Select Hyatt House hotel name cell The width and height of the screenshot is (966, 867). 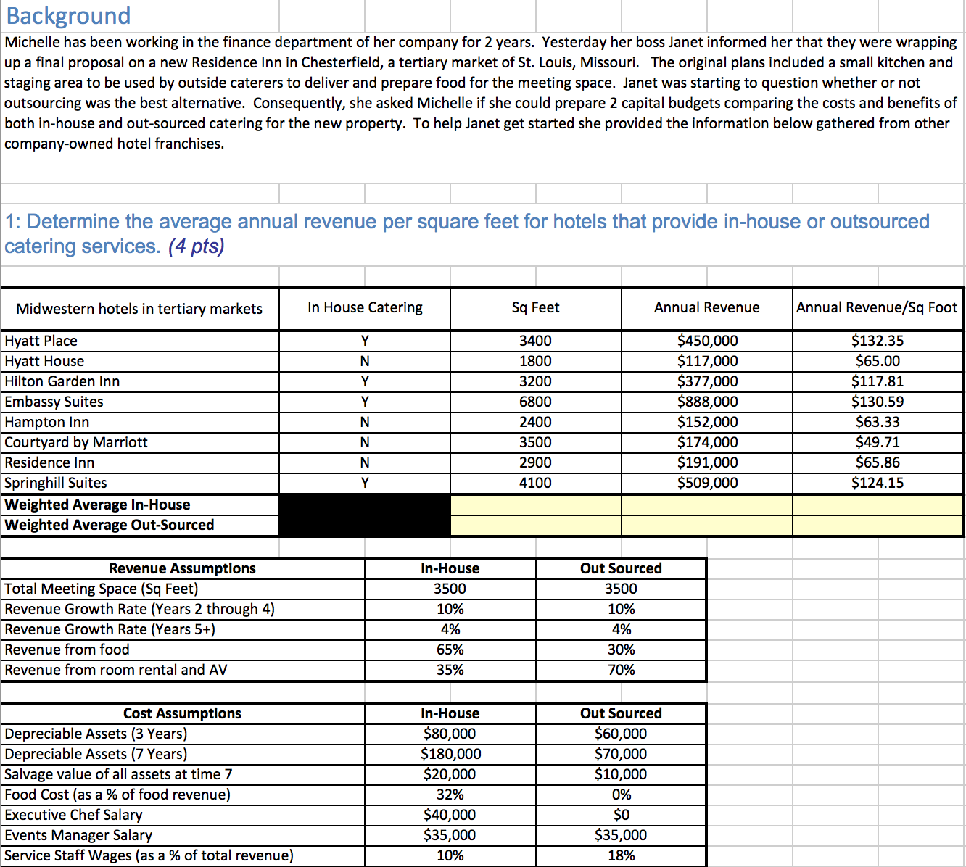[140, 361]
